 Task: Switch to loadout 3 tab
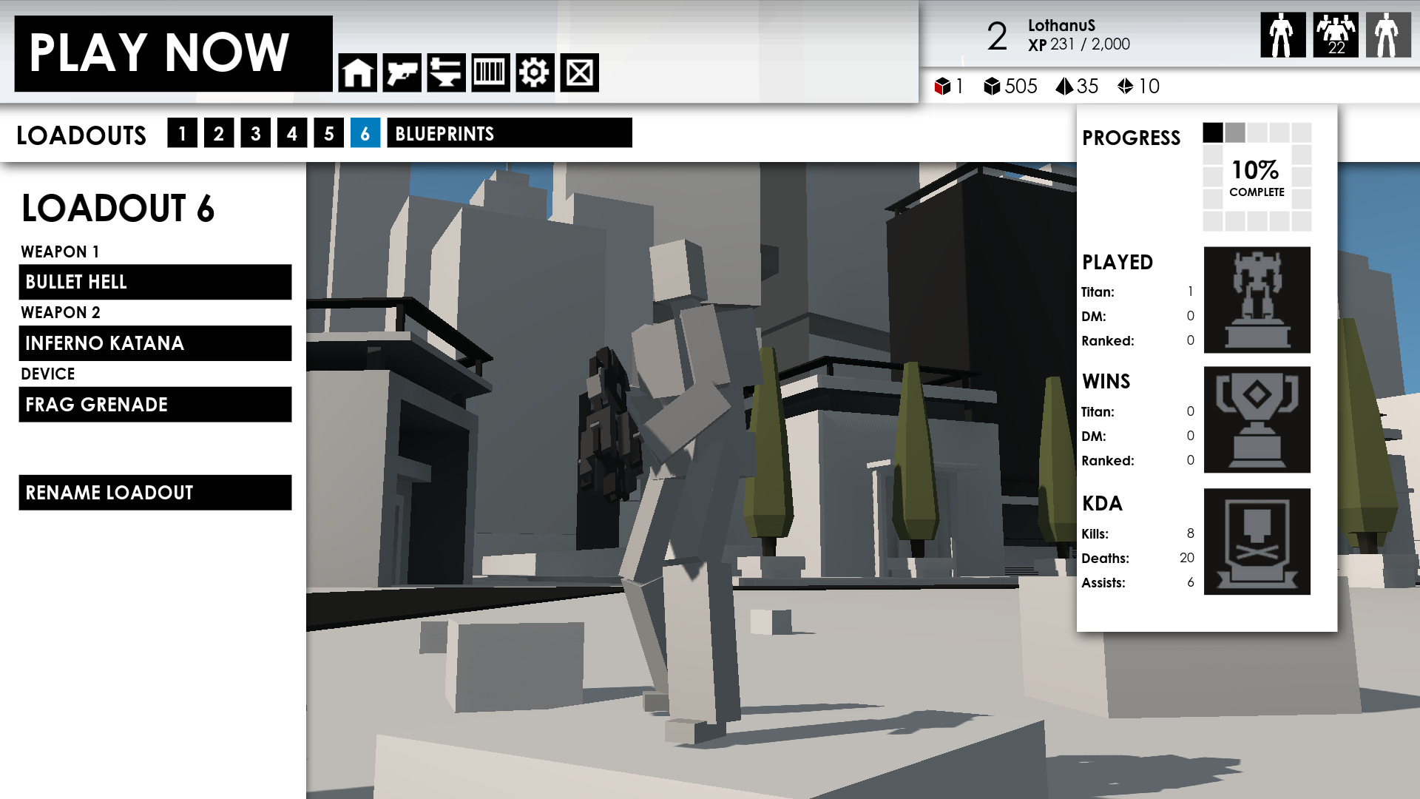click(255, 133)
